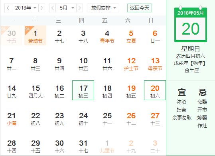The width and height of the screenshot is (215, 156).
Task: Advance to next year with right arrow
Action: (41, 8)
